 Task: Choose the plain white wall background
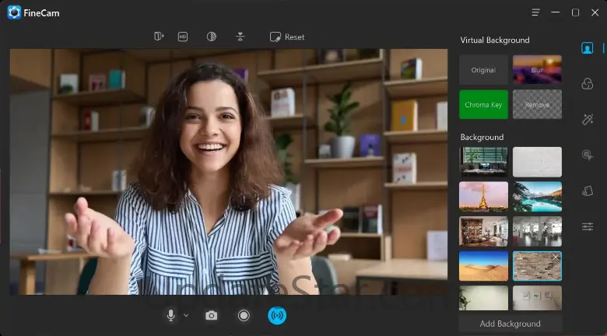pyautogui.click(x=537, y=162)
